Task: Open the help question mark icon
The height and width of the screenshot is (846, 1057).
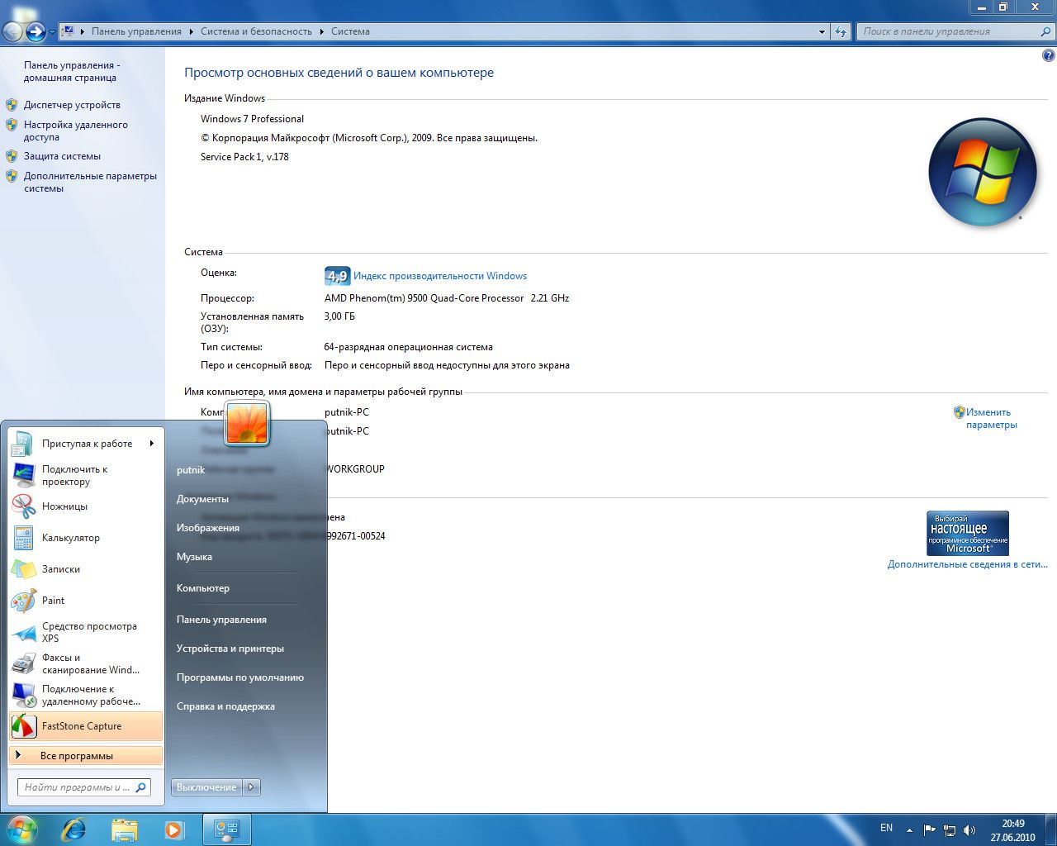Action: (1049, 56)
